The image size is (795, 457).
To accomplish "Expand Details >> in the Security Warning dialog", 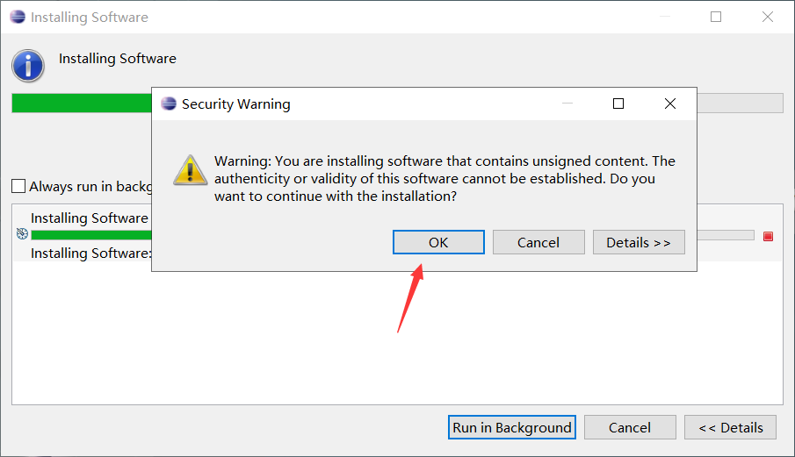I will pyautogui.click(x=639, y=242).
